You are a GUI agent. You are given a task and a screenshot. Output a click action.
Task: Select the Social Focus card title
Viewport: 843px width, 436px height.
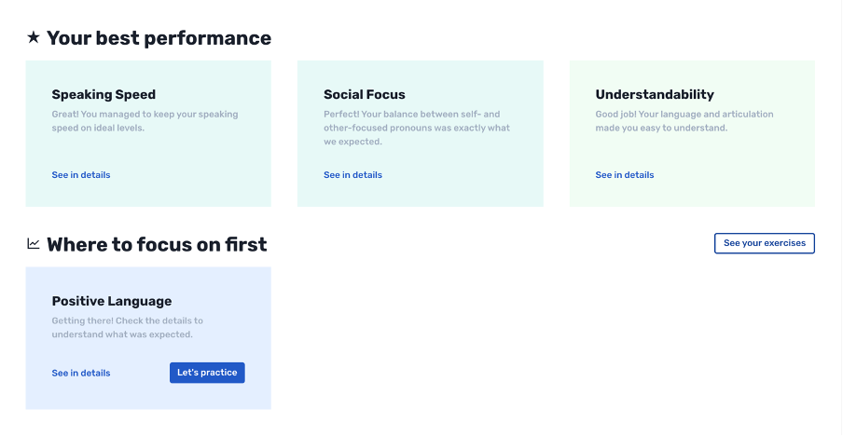tap(365, 94)
